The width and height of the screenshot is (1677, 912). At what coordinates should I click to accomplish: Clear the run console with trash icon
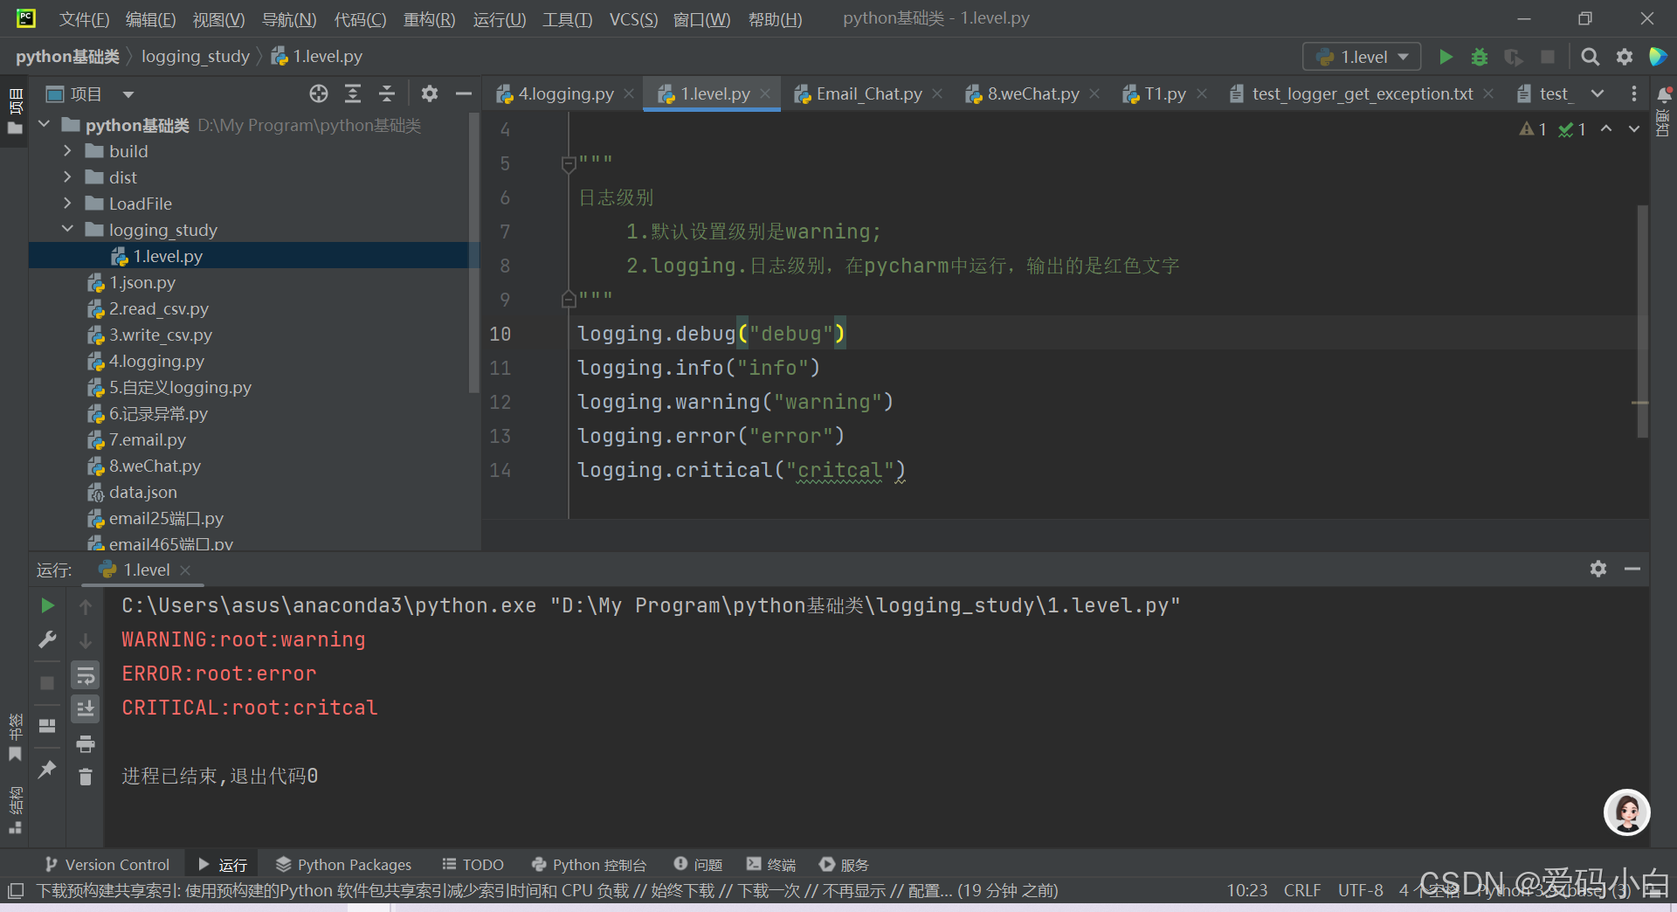pyautogui.click(x=85, y=776)
